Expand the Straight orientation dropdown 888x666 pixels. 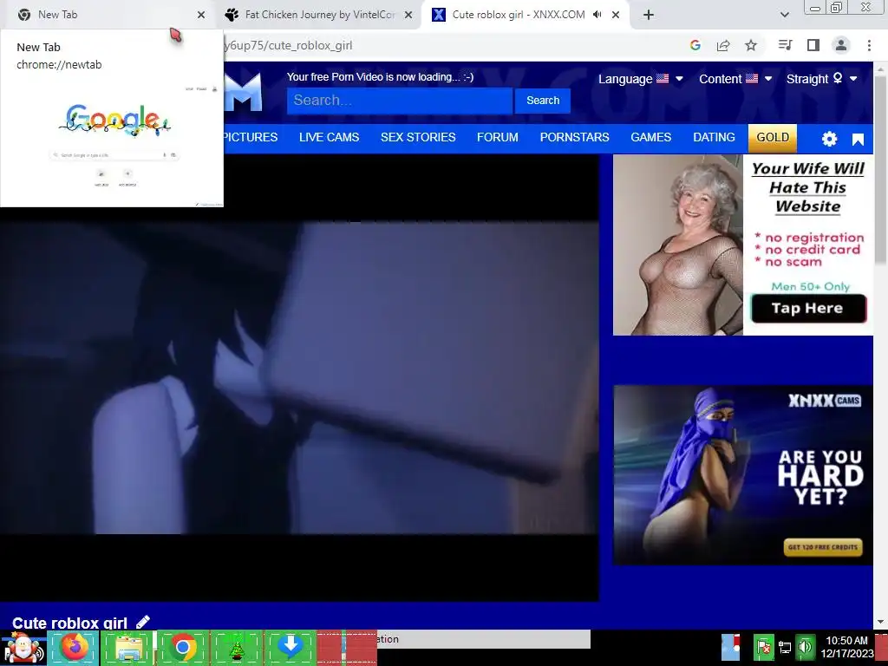822,79
